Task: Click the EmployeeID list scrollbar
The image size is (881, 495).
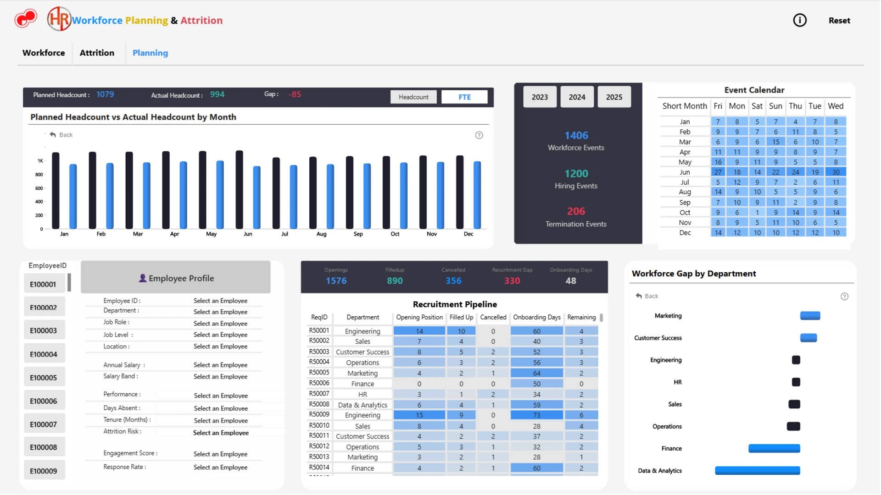Action: (x=69, y=282)
